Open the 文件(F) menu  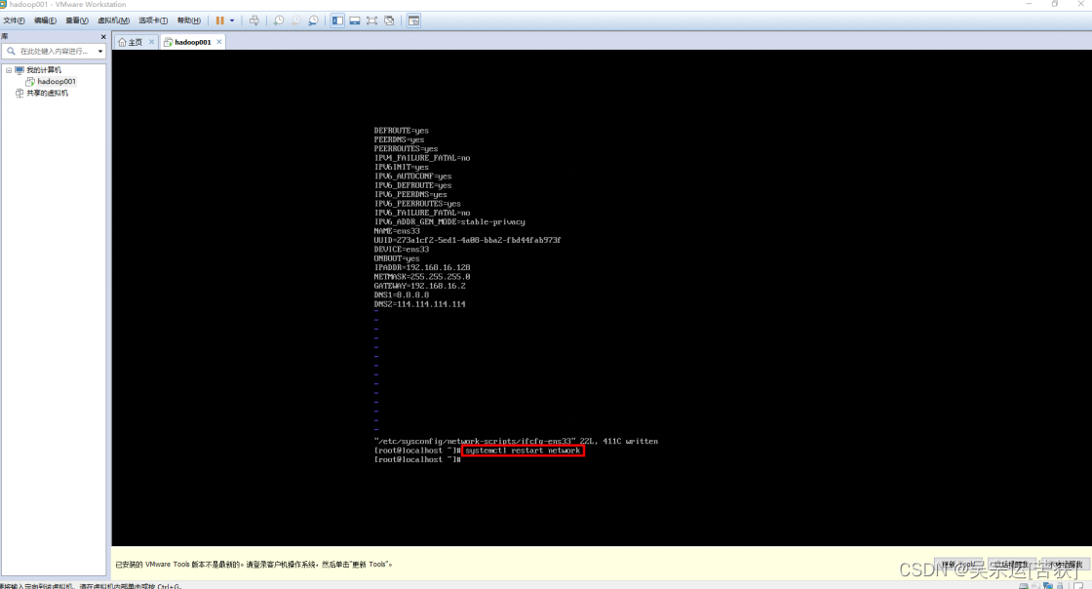coord(14,20)
